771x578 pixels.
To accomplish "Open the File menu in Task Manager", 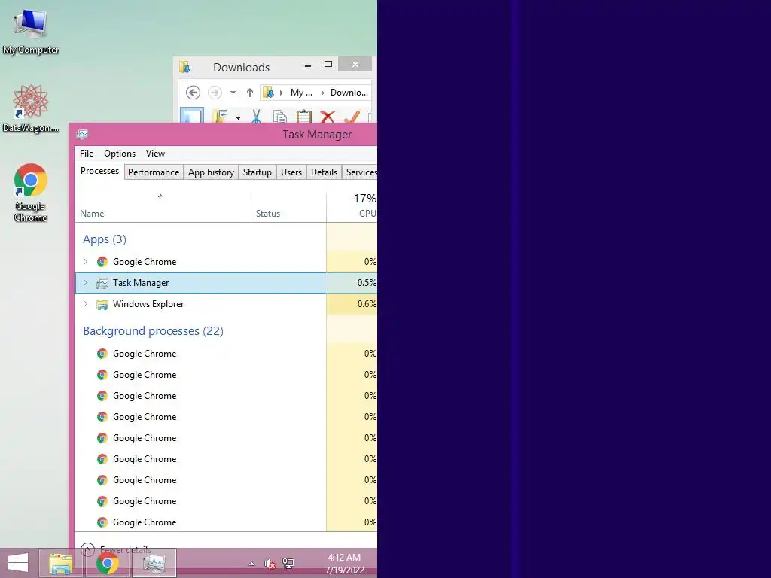I will coord(87,154).
